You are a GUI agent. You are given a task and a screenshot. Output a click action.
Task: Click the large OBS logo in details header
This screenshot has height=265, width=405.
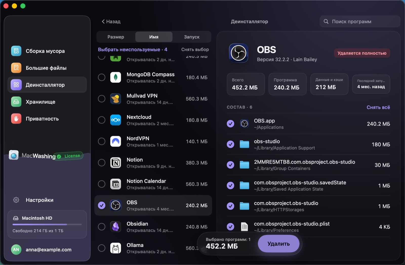238,53
